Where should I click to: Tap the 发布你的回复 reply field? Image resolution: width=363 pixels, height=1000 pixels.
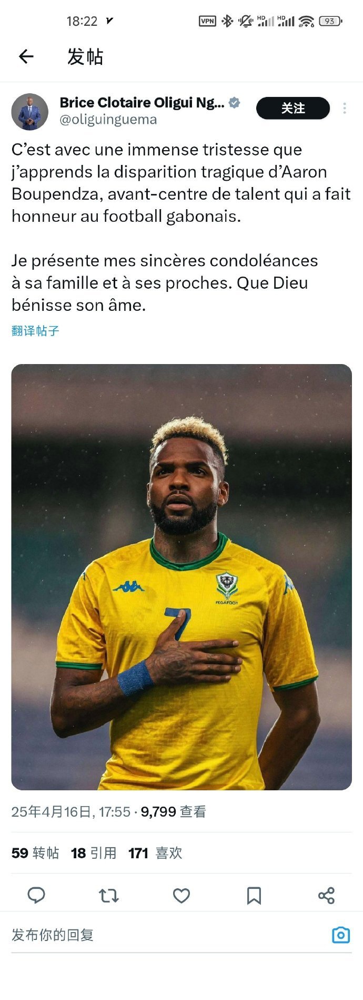(x=168, y=935)
